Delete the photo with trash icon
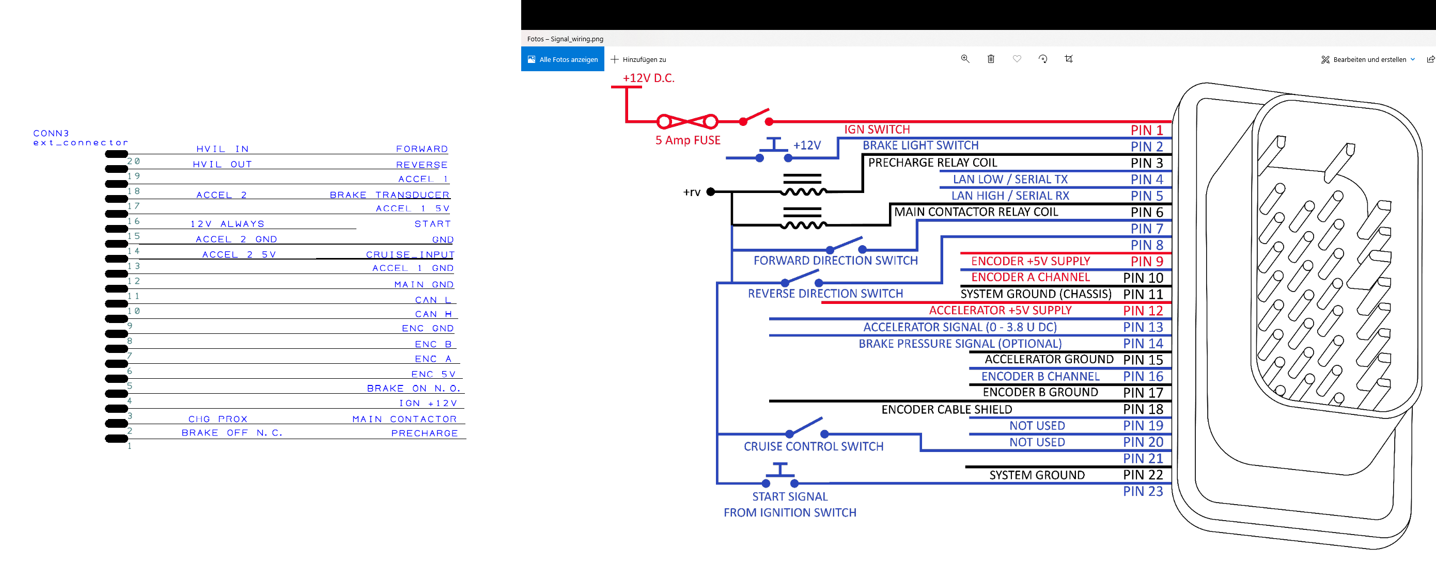The width and height of the screenshot is (1436, 564). coord(991,59)
